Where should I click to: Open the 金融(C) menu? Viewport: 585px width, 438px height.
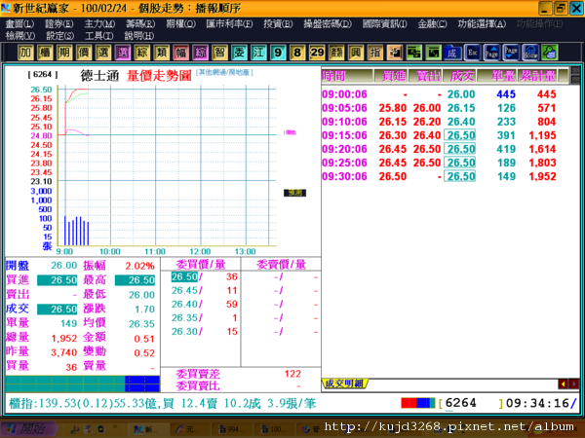click(x=432, y=24)
